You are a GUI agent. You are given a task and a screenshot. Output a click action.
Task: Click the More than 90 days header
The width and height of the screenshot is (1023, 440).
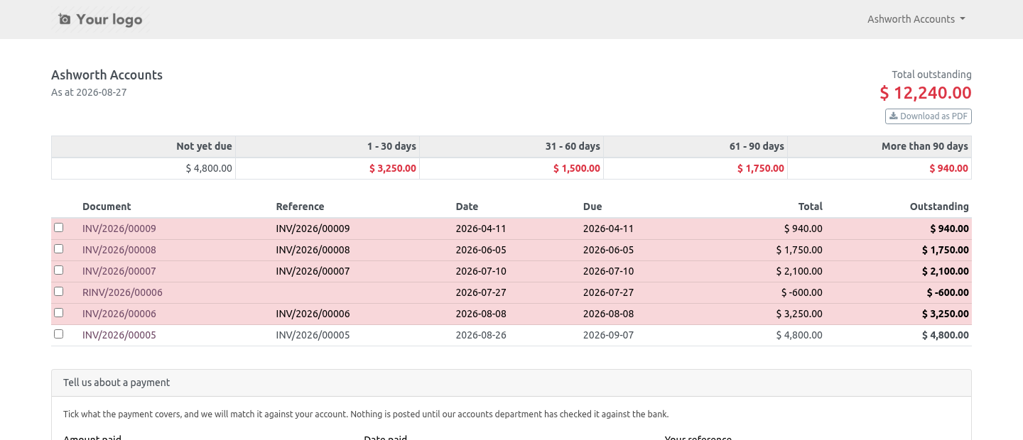tap(925, 146)
